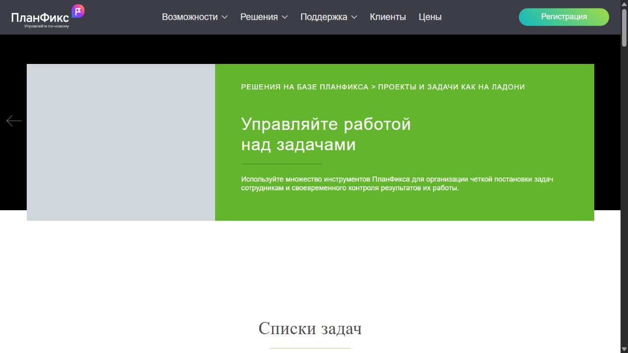Click the Регистрация button

[564, 17]
